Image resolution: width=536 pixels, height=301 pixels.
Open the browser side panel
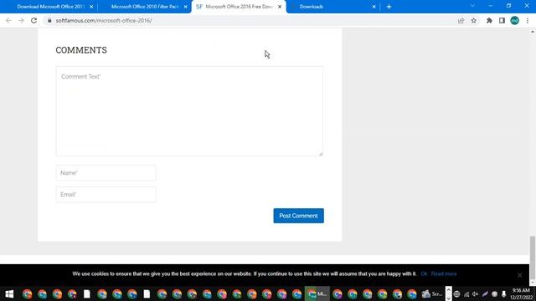click(x=502, y=20)
